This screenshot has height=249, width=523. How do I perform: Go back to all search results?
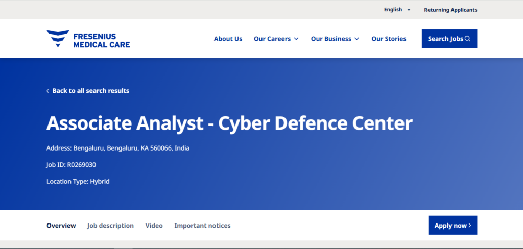[x=88, y=91]
